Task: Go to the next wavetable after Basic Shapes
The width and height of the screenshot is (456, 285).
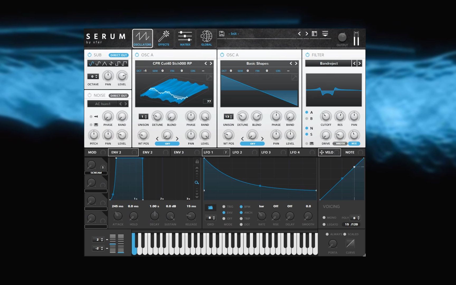Action: pyautogui.click(x=296, y=63)
